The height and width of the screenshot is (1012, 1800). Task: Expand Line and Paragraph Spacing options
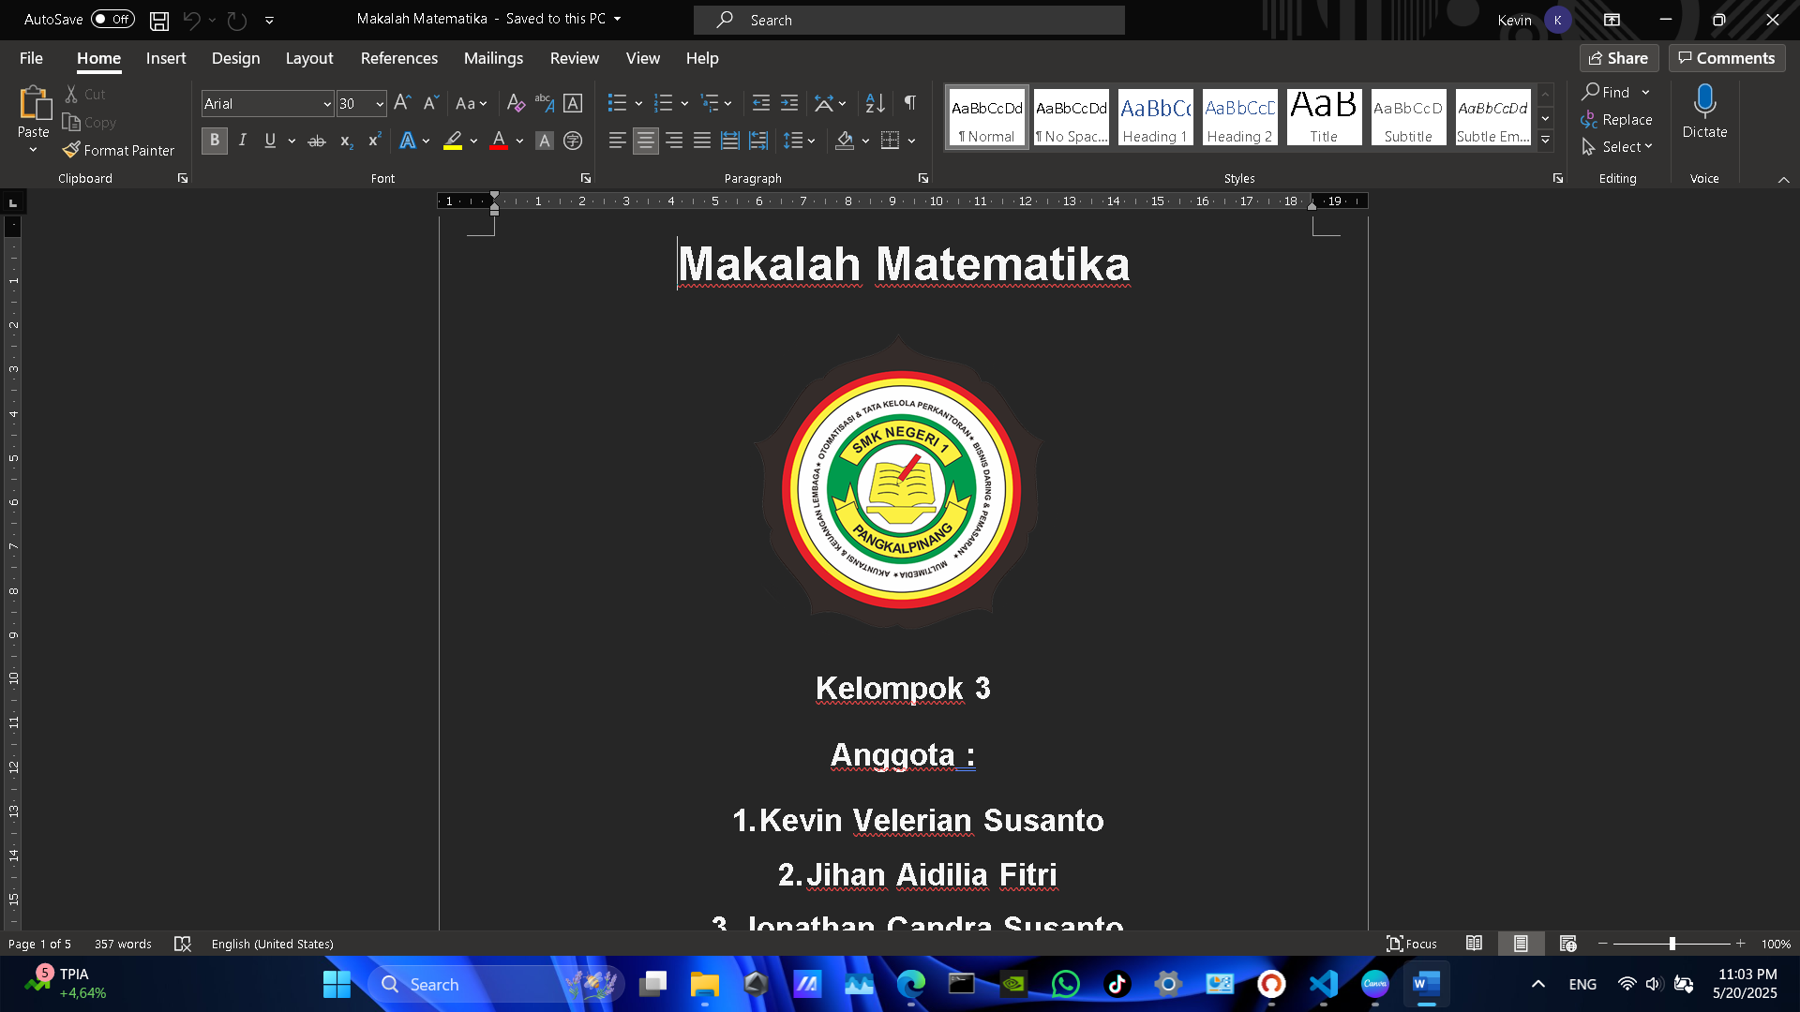800,141
